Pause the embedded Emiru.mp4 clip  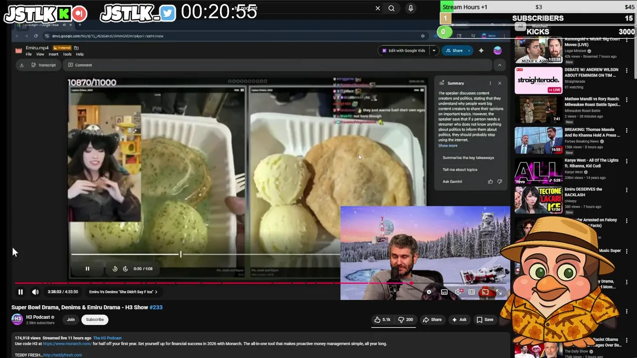[x=87, y=268]
